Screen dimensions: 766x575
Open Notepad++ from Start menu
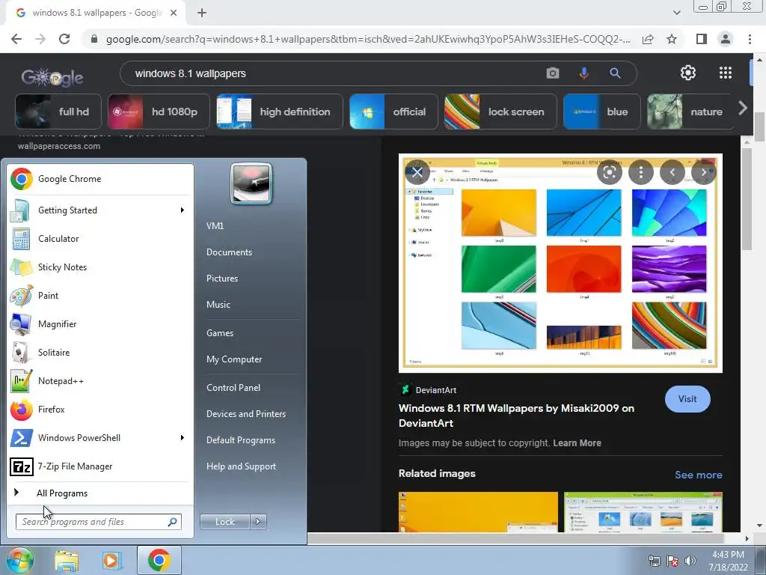point(100,381)
